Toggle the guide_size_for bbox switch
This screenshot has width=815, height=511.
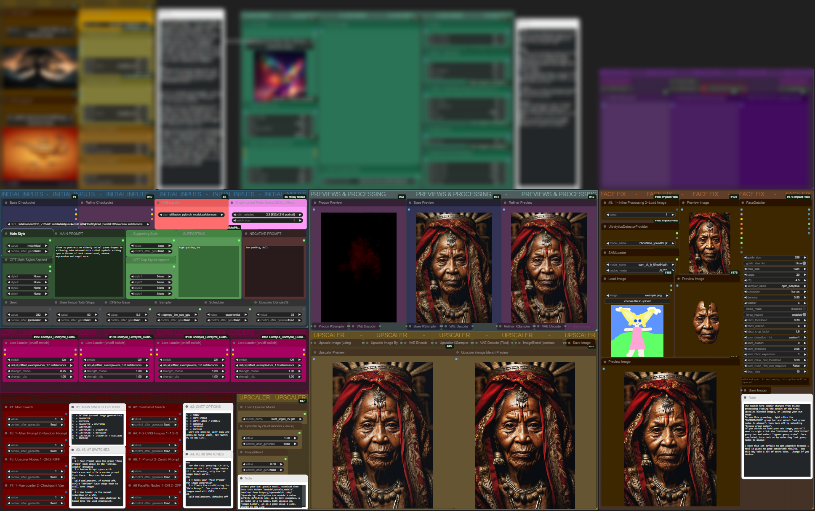(x=804, y=263)
